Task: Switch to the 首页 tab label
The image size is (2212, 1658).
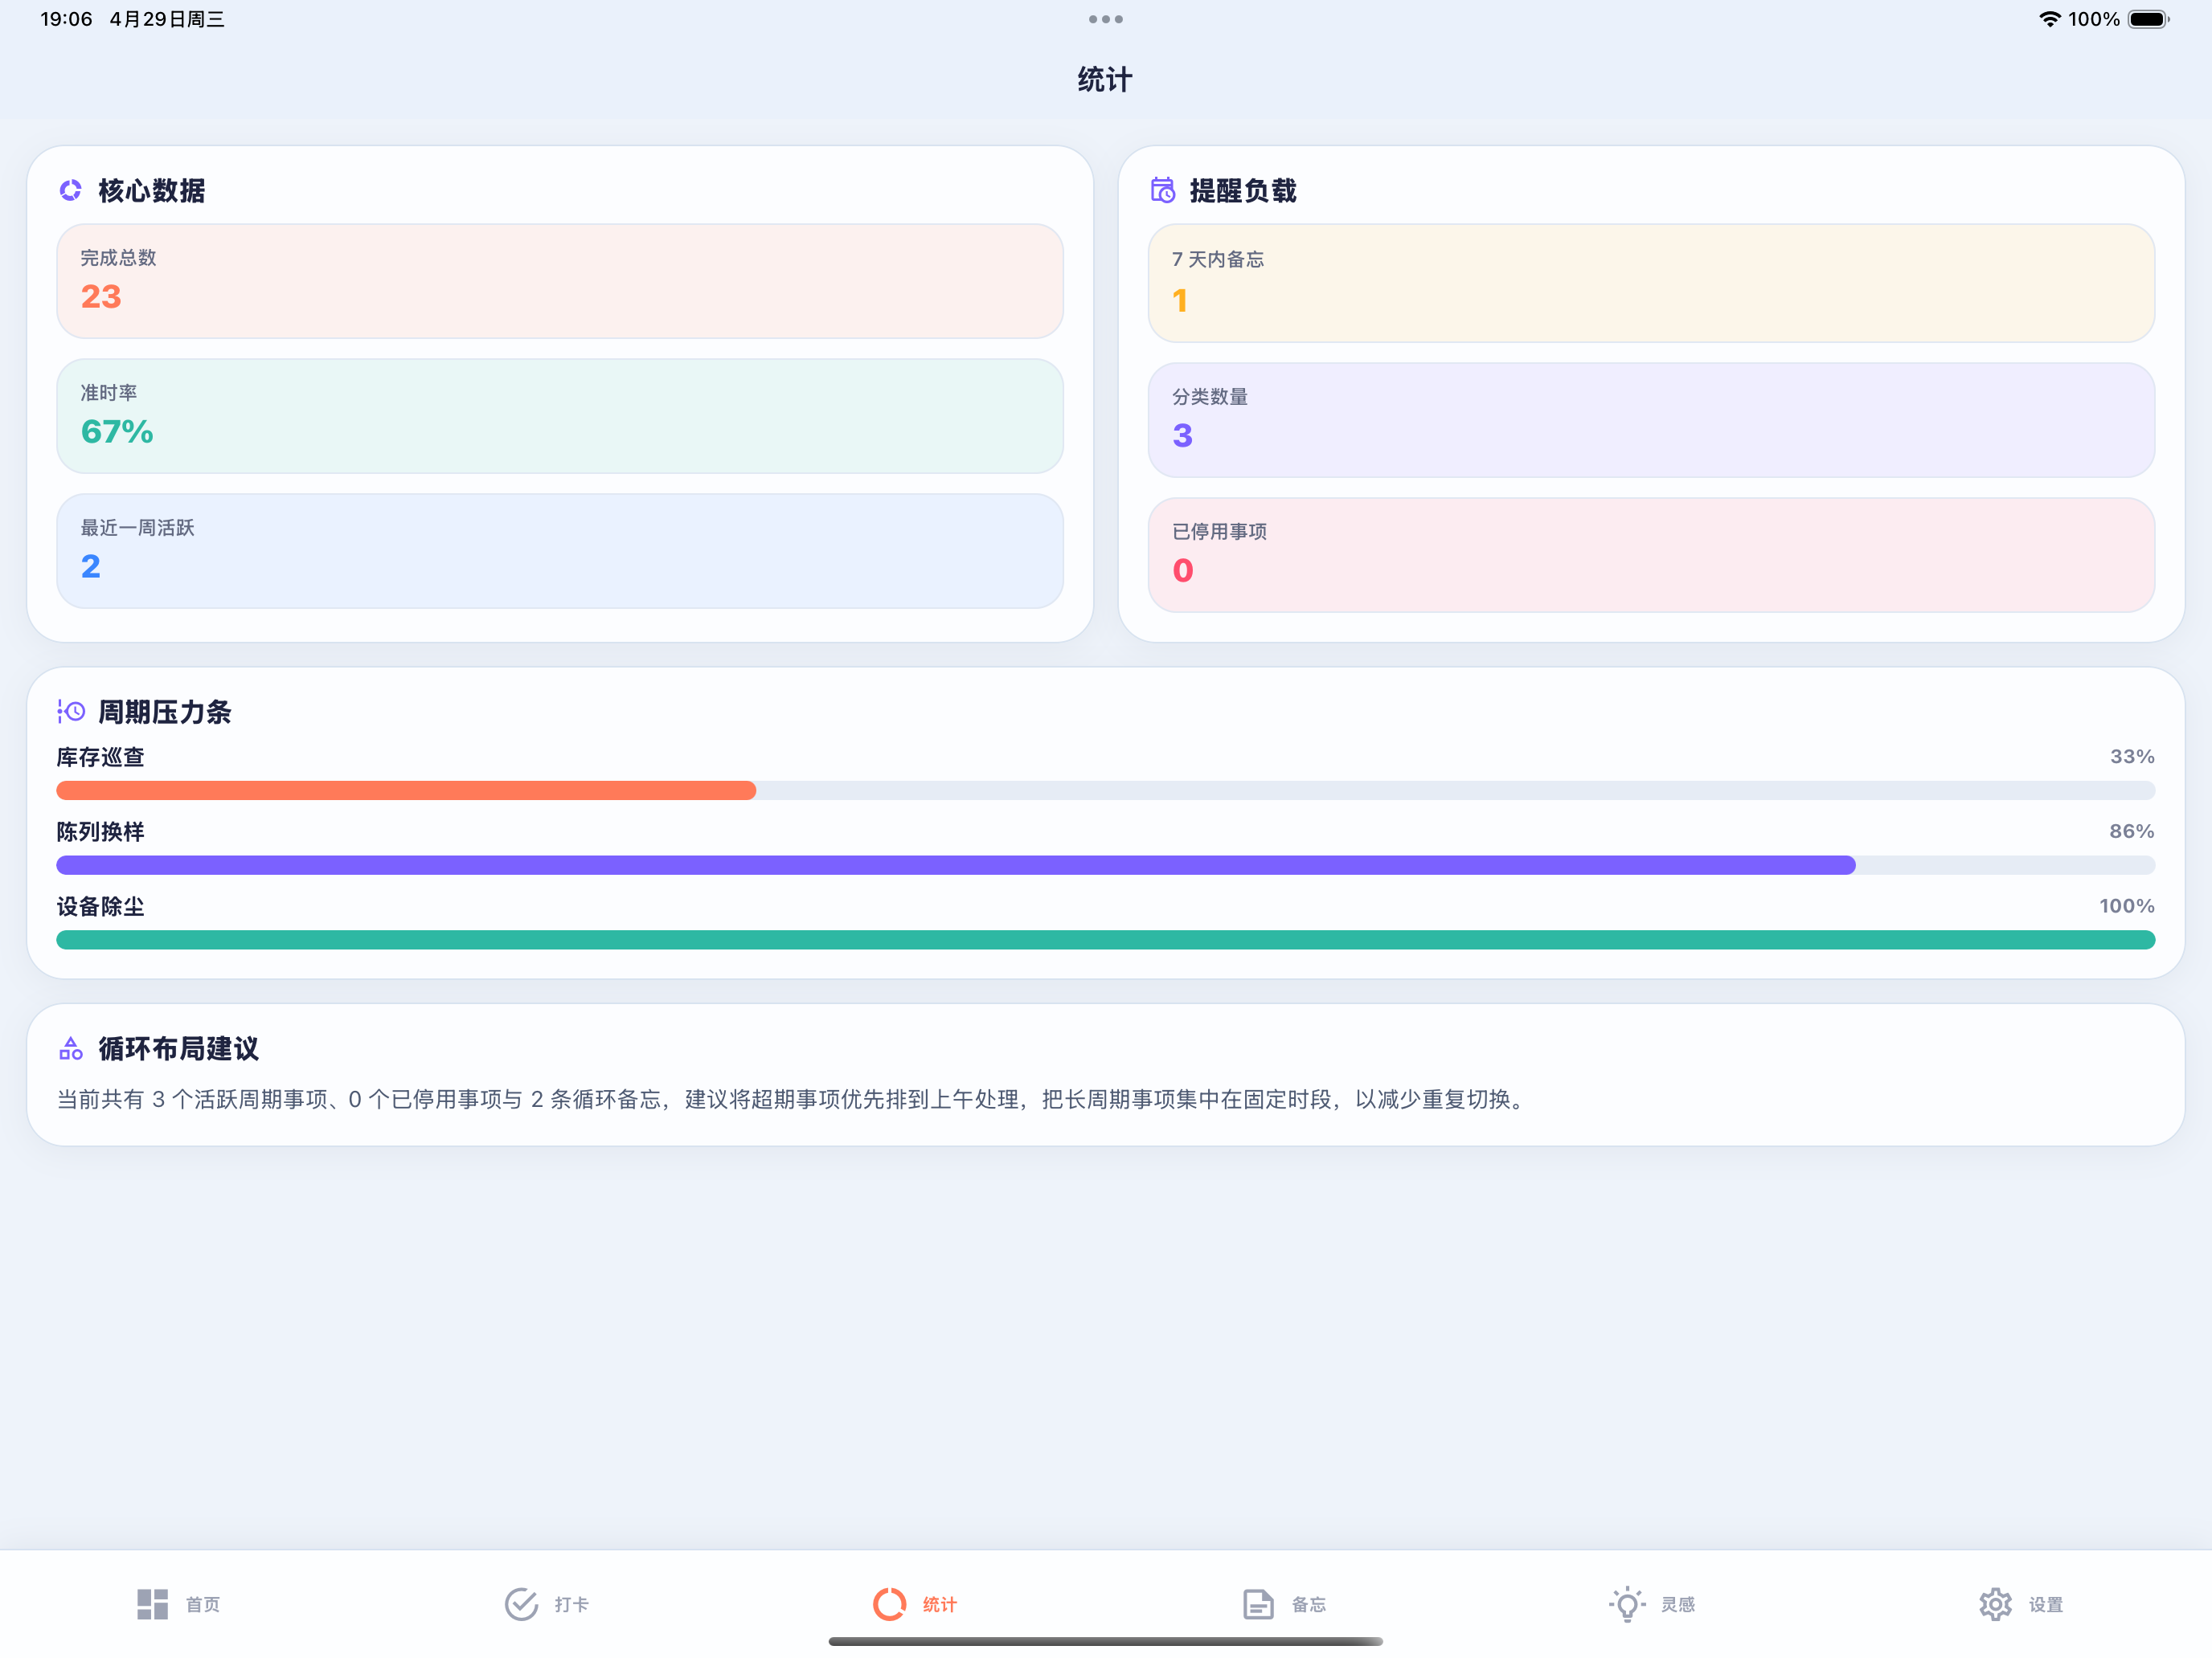Action: [203, 1605]
